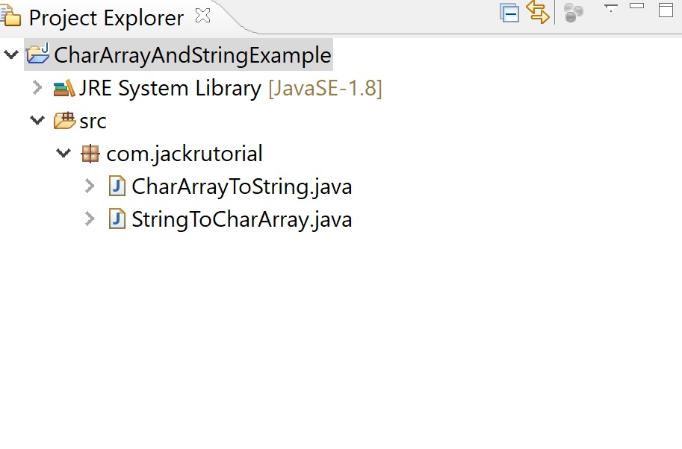682x449 pixels.
Task: Select StringToCharArray.java in the tree
Action: point(241,219)
